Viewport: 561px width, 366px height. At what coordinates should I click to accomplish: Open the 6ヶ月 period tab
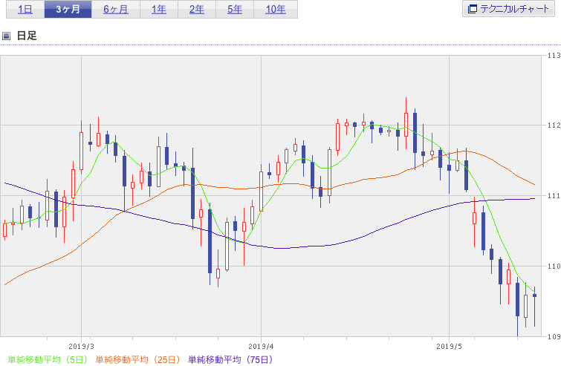point(116,10)
